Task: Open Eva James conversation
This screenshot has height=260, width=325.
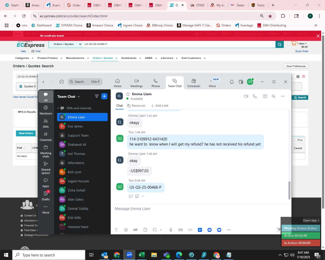Action: [82, 126]
